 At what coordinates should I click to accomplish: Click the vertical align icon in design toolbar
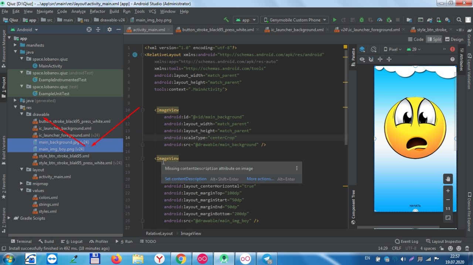click(x=389, y=59)
